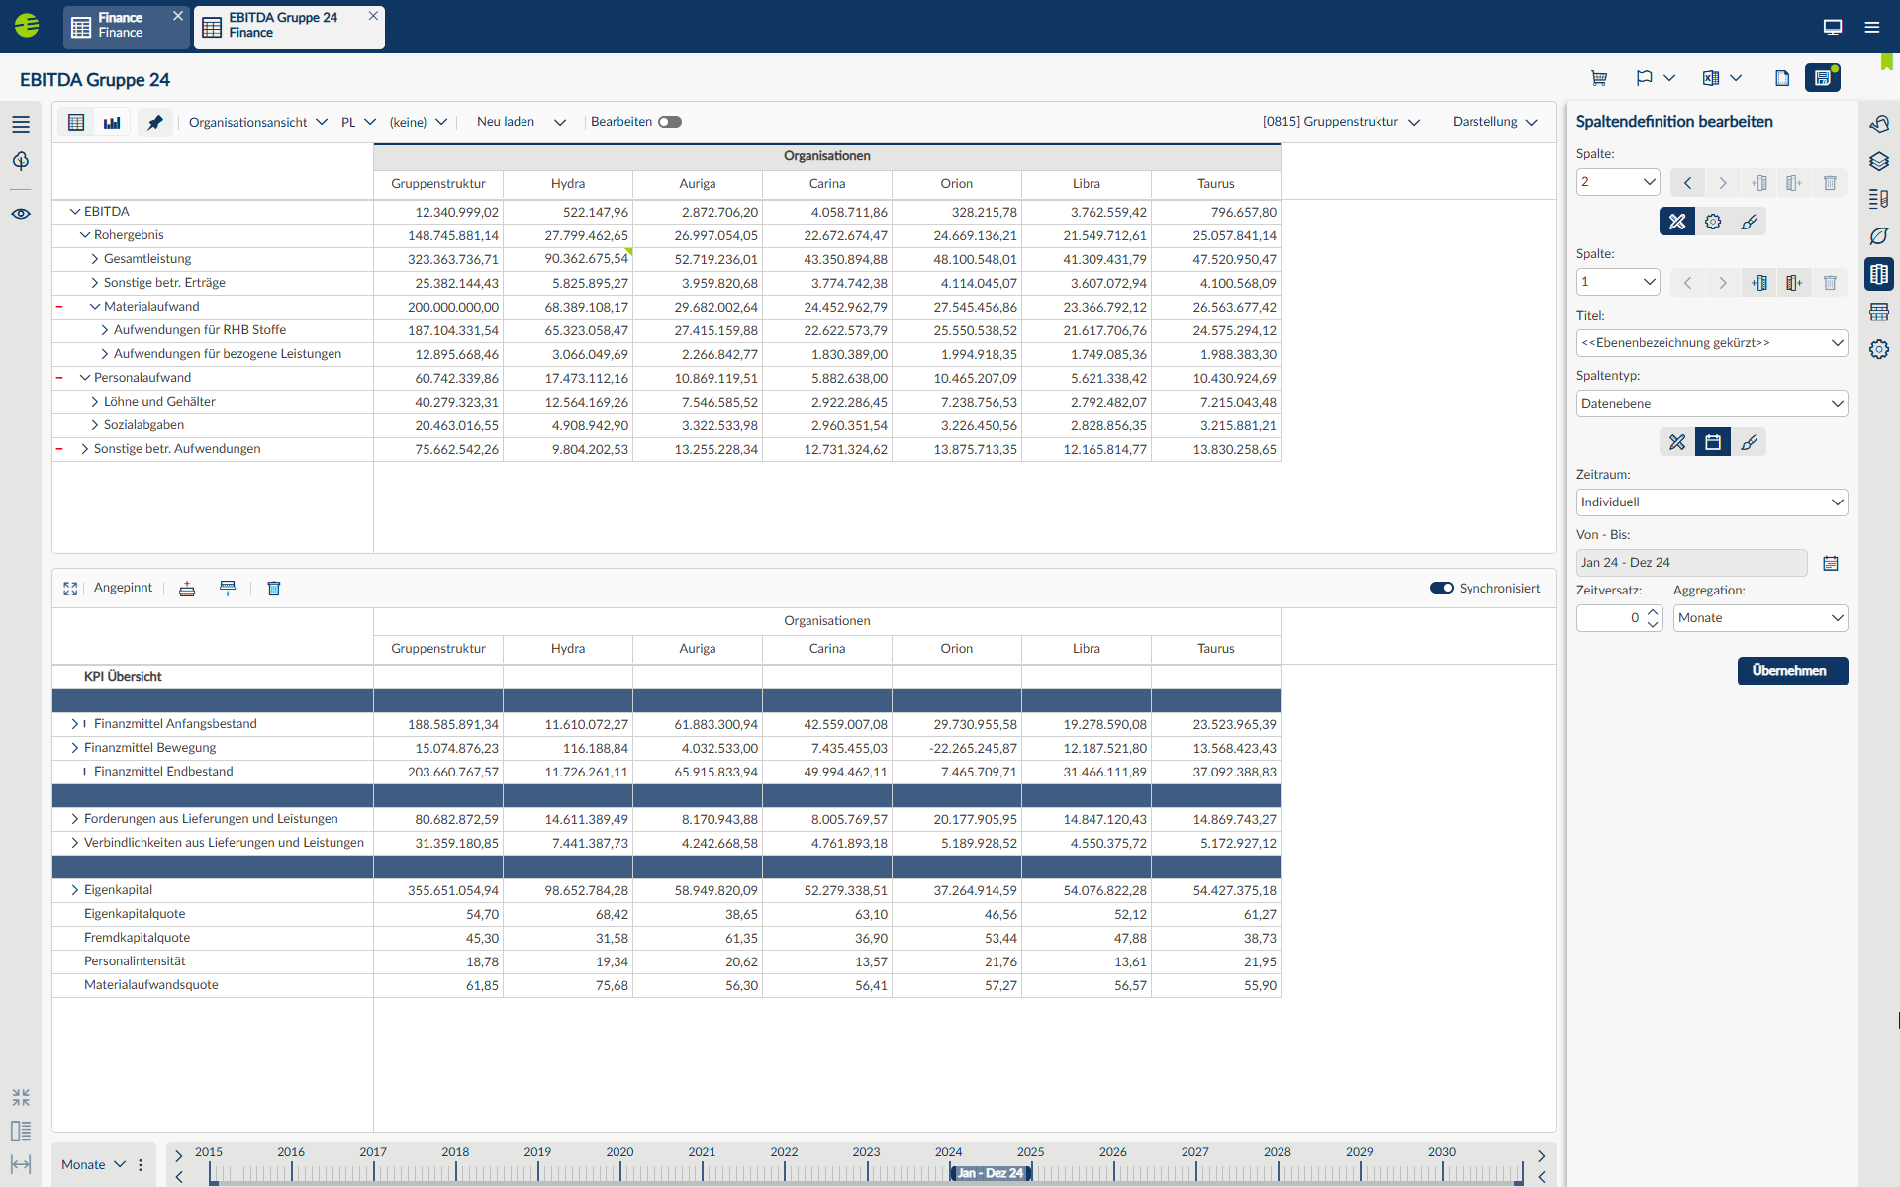Open the Aggregation Monate dropdown
The image size is (1900, 1187).
(x=1760, y=618)
